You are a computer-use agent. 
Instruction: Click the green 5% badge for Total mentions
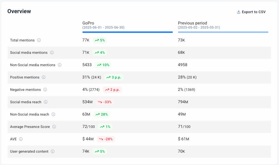(100, 40)
